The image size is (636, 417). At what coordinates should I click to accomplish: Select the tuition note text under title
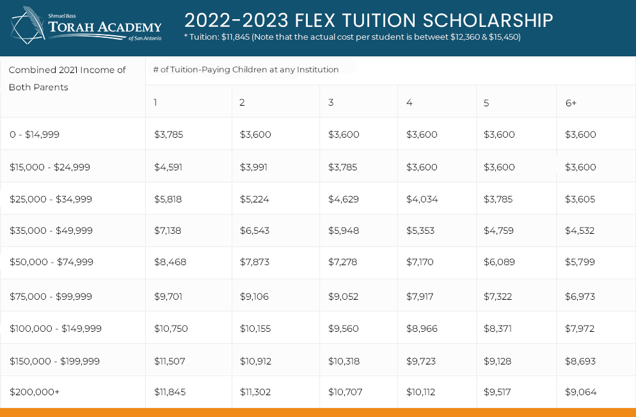coord(352,37)
